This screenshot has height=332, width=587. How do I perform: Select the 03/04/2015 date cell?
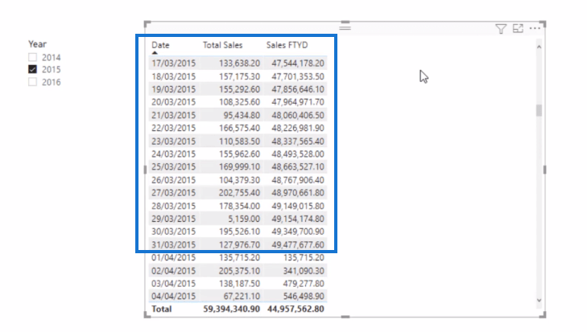(x=173, y=284)
